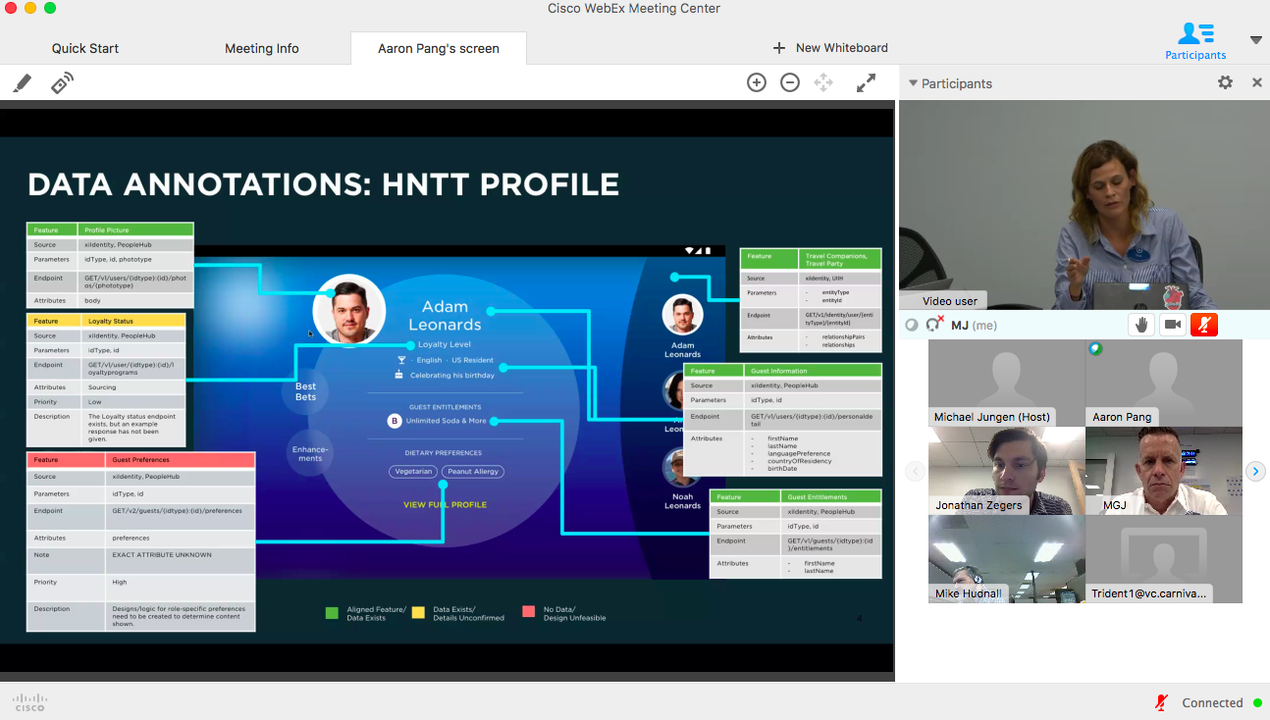Screen dimensions: 1270x720
Task: Enter full-screen view of shared content
Action: click(866, 82)
